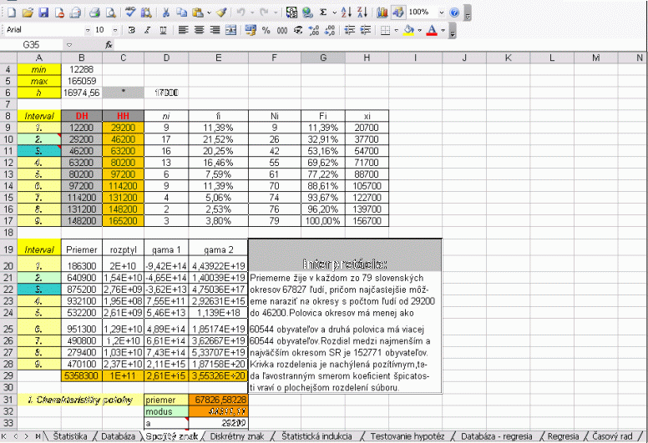The image size is (648, 443).
Task: Decrease decimal places
Action: coord(330,30)
